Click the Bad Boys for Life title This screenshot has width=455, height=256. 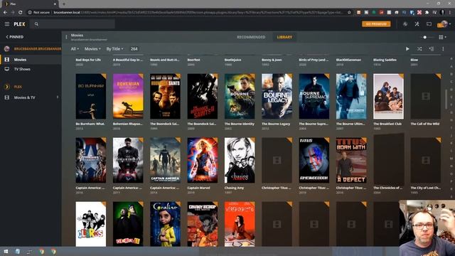click(88, 60)
